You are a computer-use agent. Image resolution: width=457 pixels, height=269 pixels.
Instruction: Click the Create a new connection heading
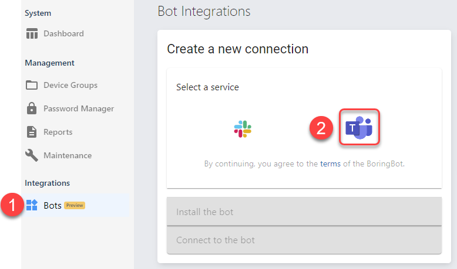tap(237, 49)
